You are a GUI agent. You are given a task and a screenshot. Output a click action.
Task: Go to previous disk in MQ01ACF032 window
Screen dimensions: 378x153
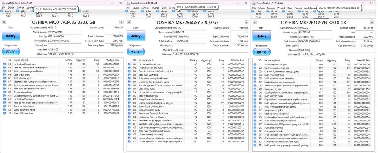(x=3, y=22)
